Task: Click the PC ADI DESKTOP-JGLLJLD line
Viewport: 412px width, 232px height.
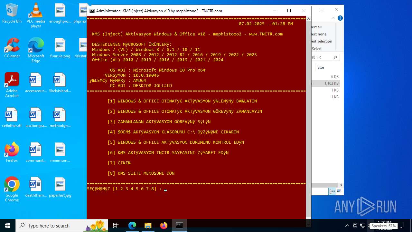Action: pos(141,86)
